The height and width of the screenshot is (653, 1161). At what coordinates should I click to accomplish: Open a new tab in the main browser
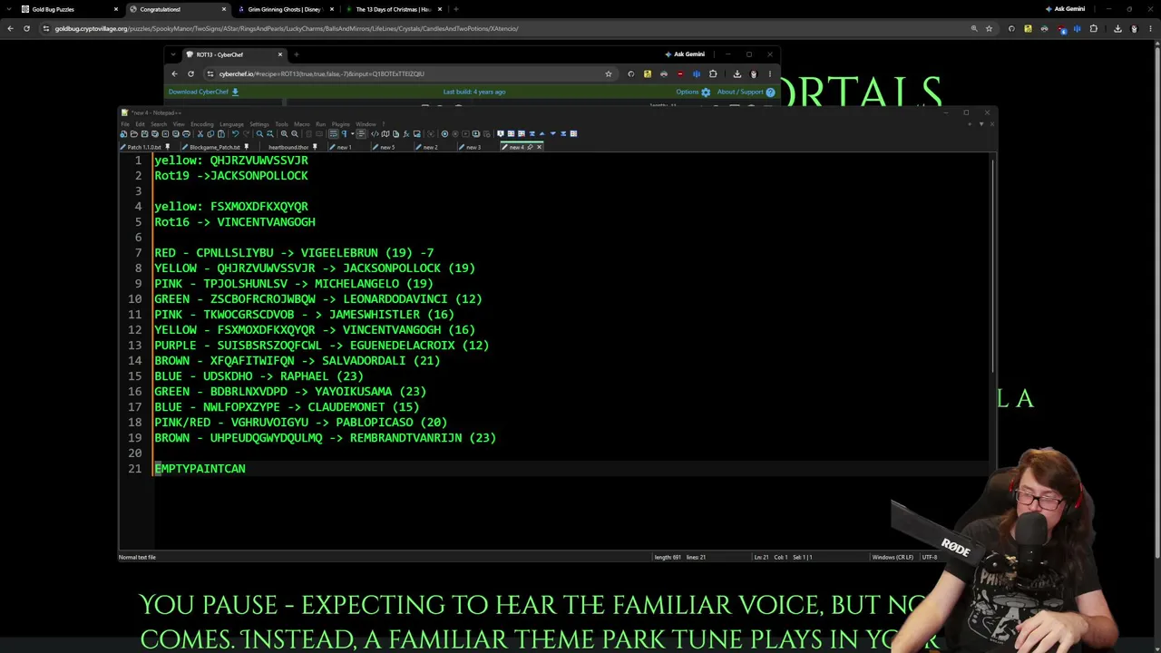(x=455, y=9)
